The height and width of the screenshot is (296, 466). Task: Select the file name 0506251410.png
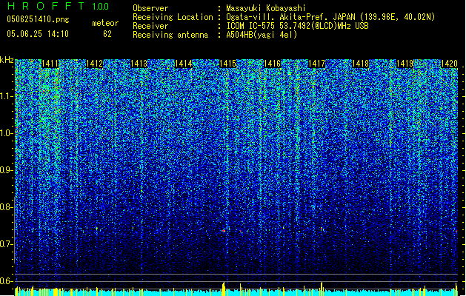tap(38, 19)
